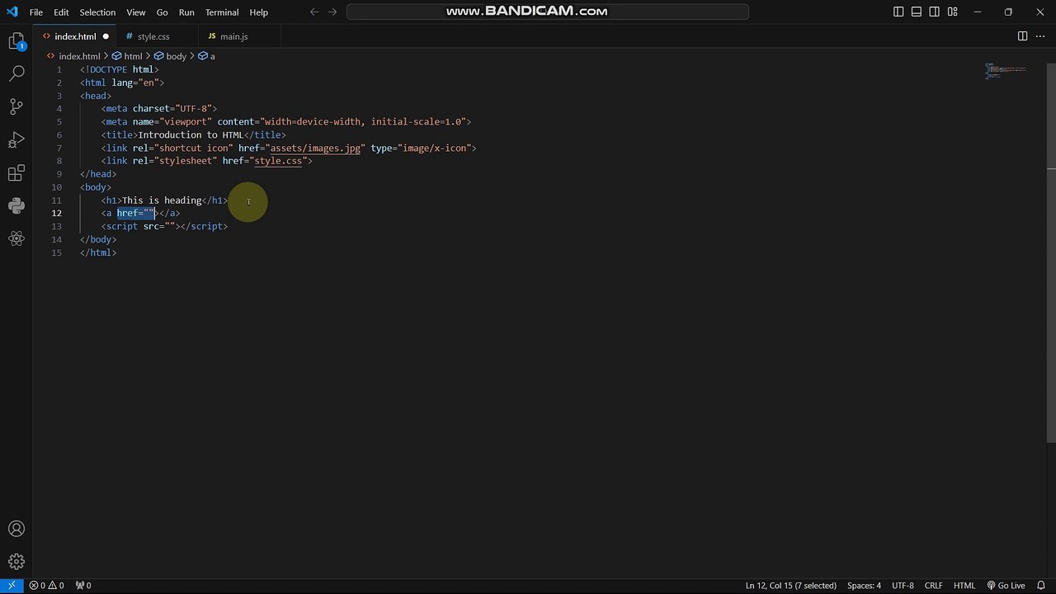This screenshot has height=594, width=1056.
Task: Click the a element in the breadcrumb
Action: 212,56
